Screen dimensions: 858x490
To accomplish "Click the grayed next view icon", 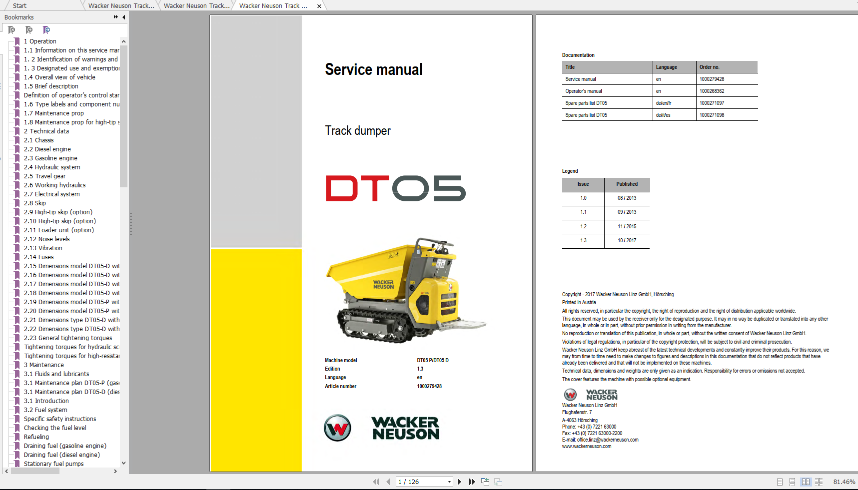I will point(498,482).
